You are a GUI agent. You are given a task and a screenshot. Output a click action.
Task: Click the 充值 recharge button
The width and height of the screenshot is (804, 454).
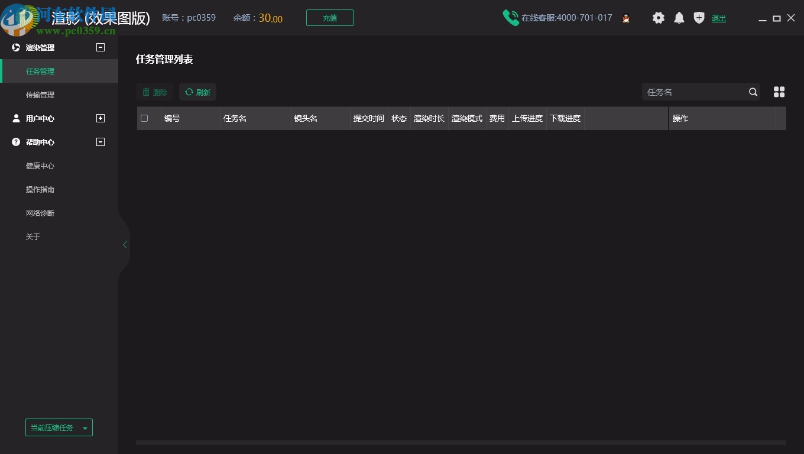pos(329,18)
